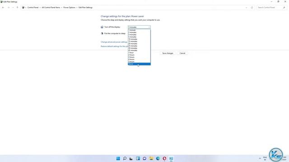Click the Cancel button

pos(182,53)
